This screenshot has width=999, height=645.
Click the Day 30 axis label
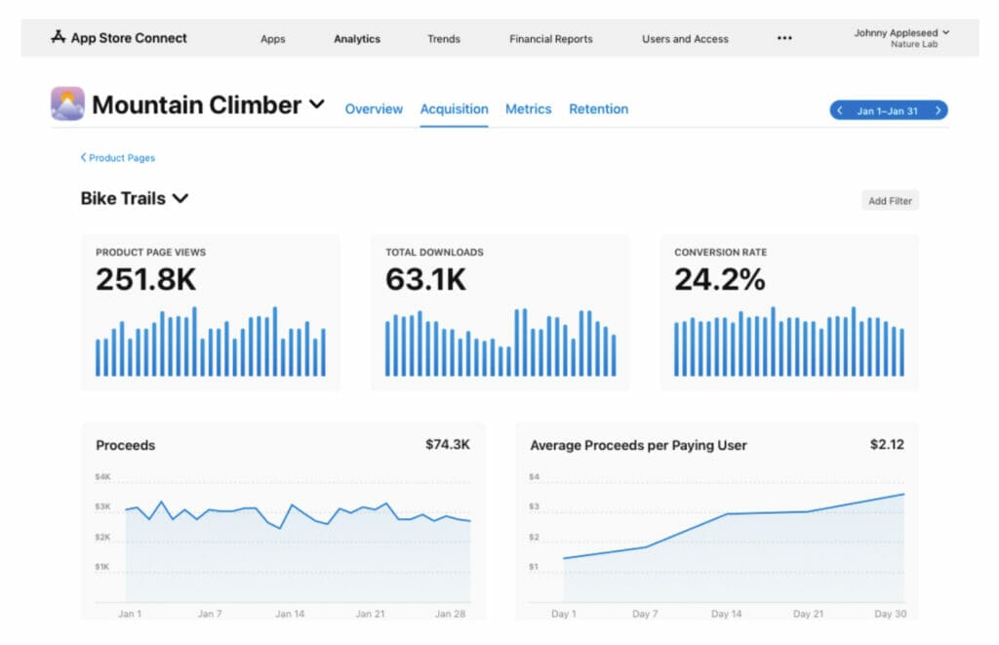(890, 614)
